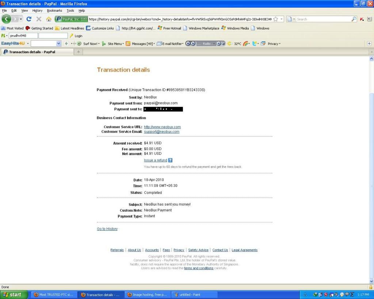Select the Transaction details - PayPal tab
Screen dimensions: 374x299
(37, 52)
